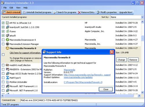Screen dimensions: 145x107
Task: Check the Macromedia Dreamweaver 8 checkbox
Action: point(3,40)
